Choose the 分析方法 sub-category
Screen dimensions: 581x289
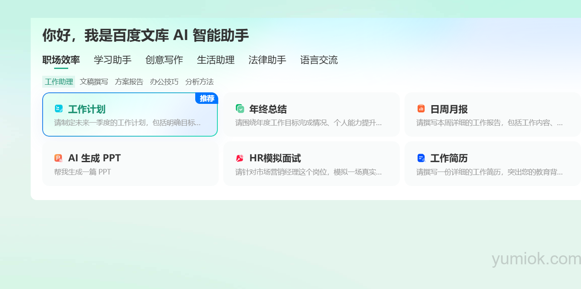click(199, 82)
